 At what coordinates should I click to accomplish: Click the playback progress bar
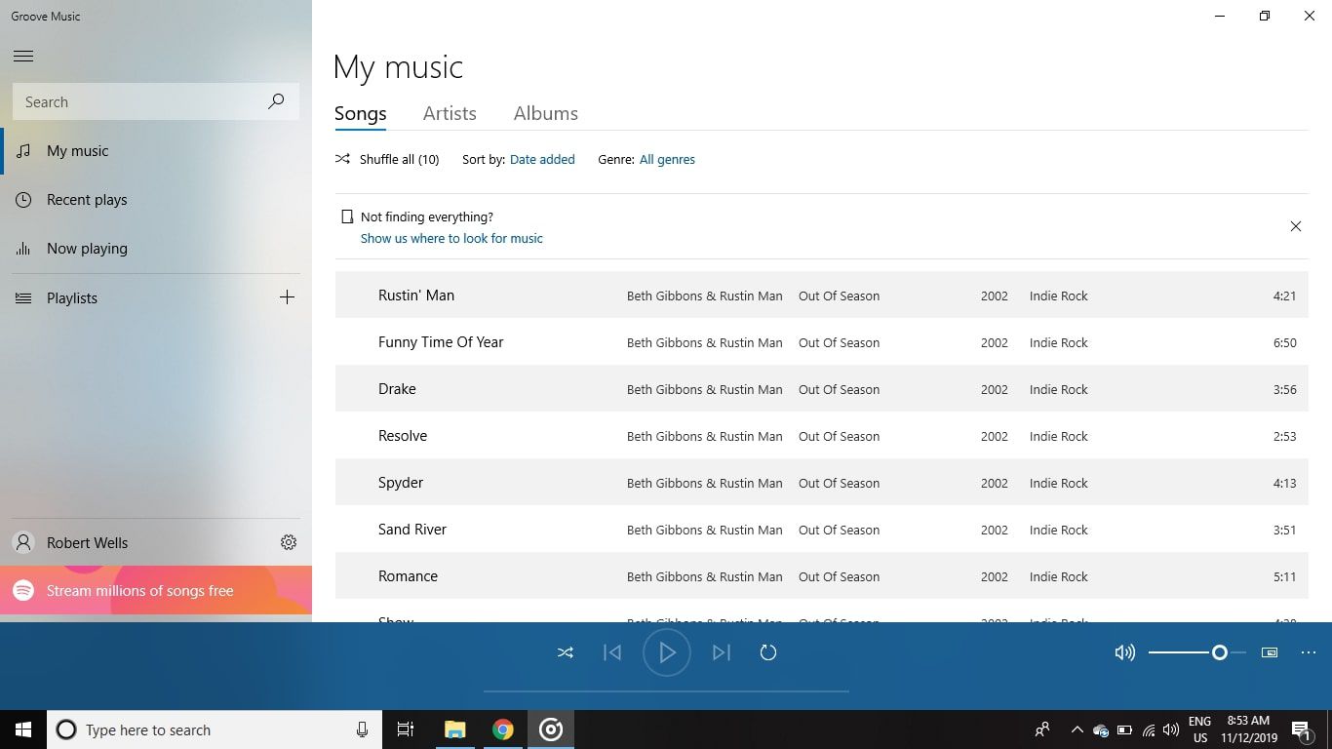pos(666,691)
